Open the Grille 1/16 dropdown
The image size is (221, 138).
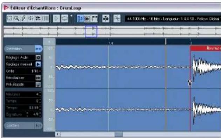pos(36,71)
